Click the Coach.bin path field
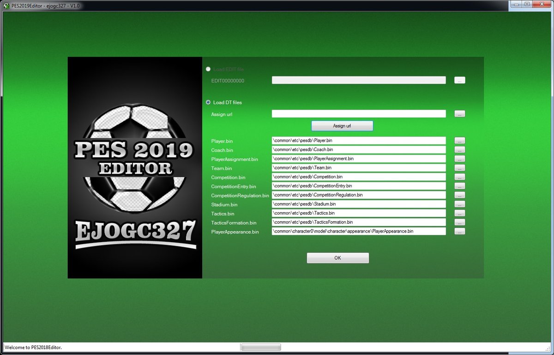The image size is (554, 355). pyautogui.click(x=359, y=150)
